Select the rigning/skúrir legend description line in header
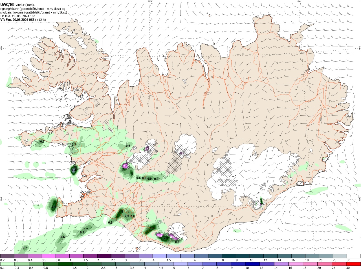Screen dimensions: 361x270 click(33, 9)
